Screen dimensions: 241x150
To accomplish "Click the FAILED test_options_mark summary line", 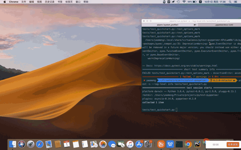I will pyautogui.click(x=192, y=73).
